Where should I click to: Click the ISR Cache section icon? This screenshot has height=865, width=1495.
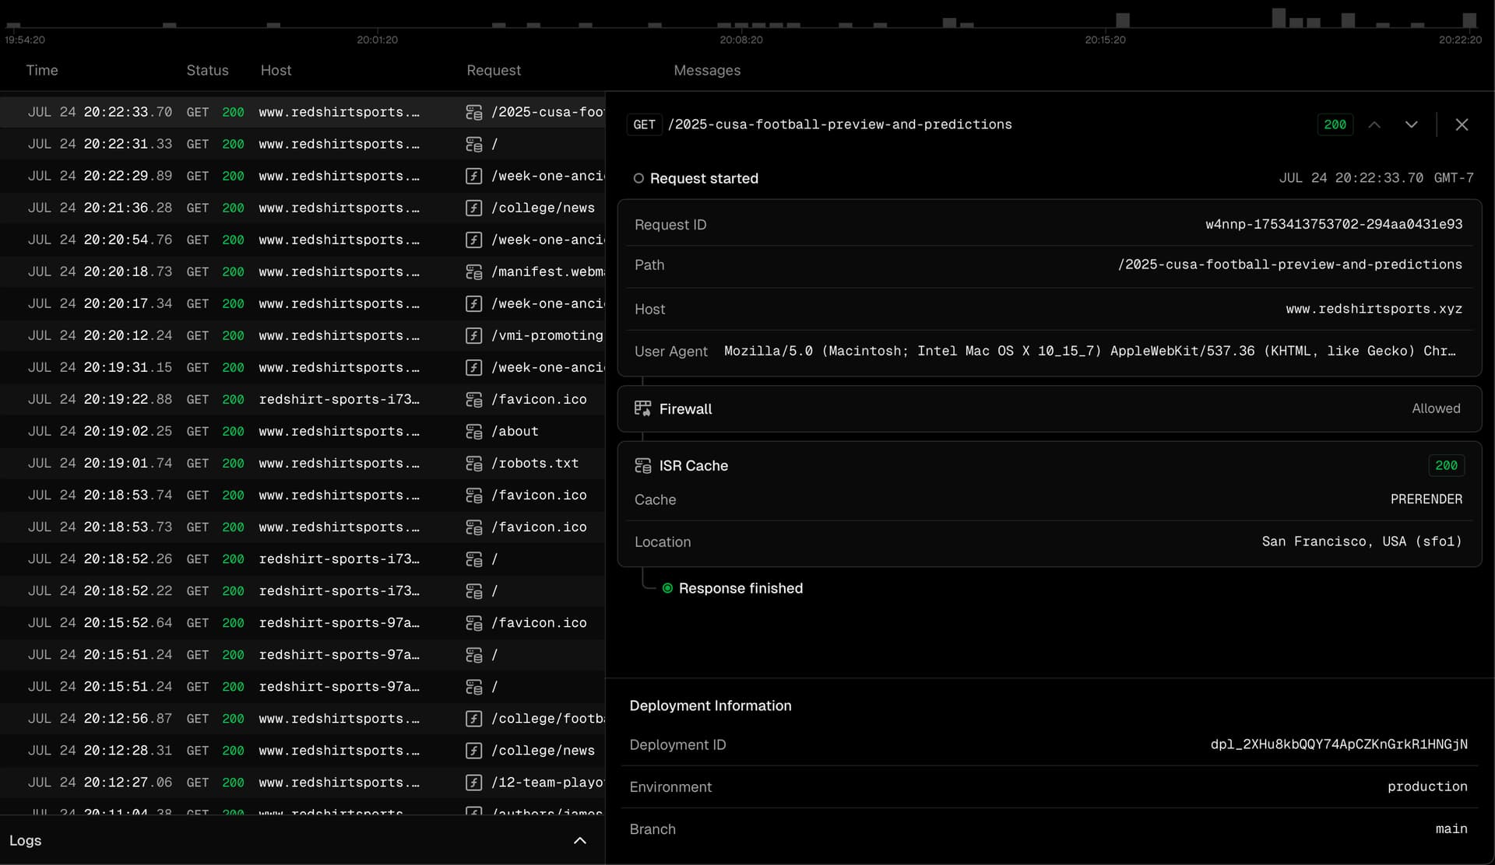pos(642,465)
